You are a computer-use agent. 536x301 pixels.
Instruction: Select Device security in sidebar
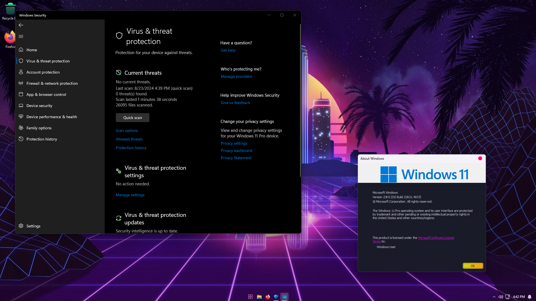pyautogui.click(x=39, y=106)
